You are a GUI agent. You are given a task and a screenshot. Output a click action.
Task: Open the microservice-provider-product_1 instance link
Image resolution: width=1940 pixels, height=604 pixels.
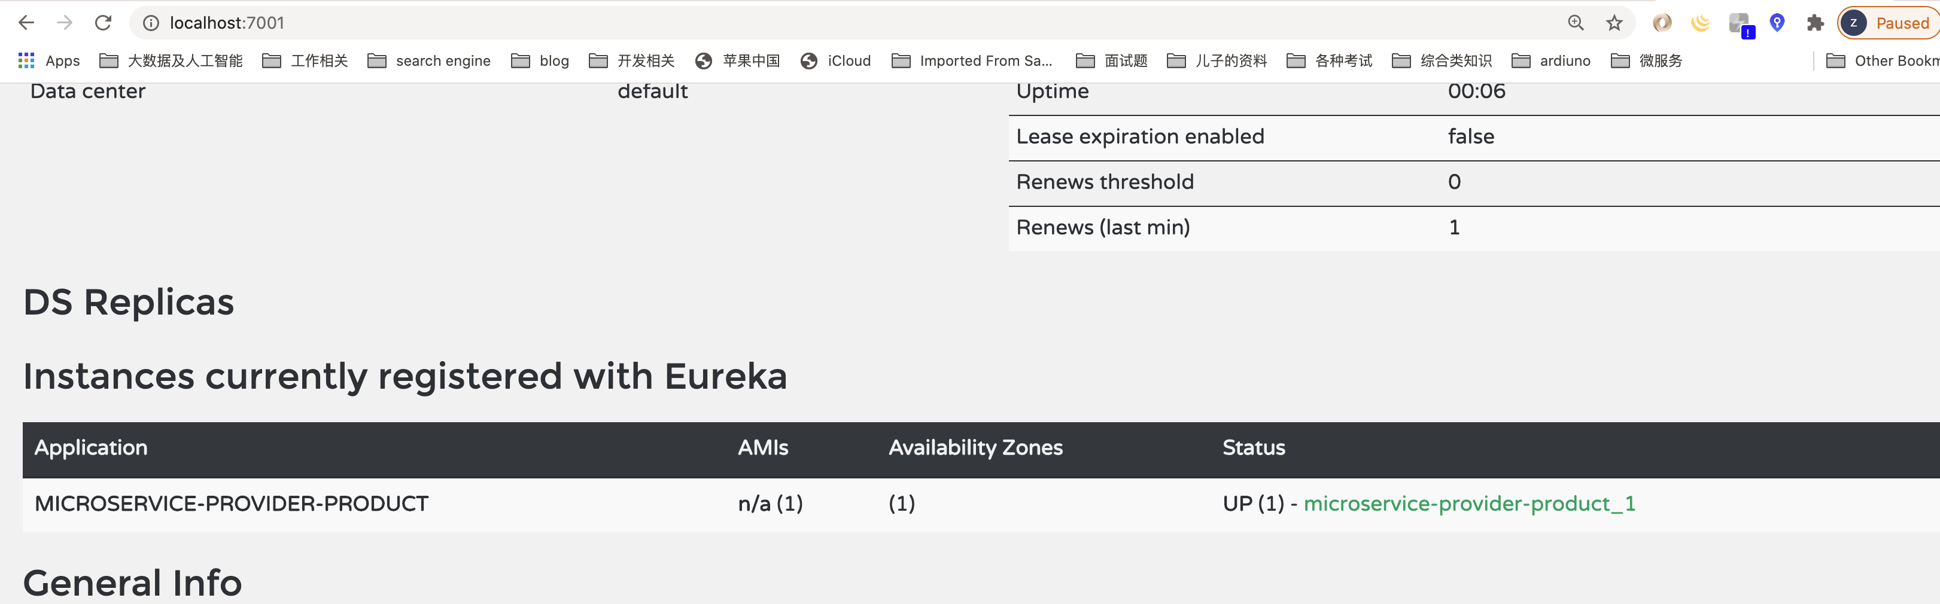1469,503
